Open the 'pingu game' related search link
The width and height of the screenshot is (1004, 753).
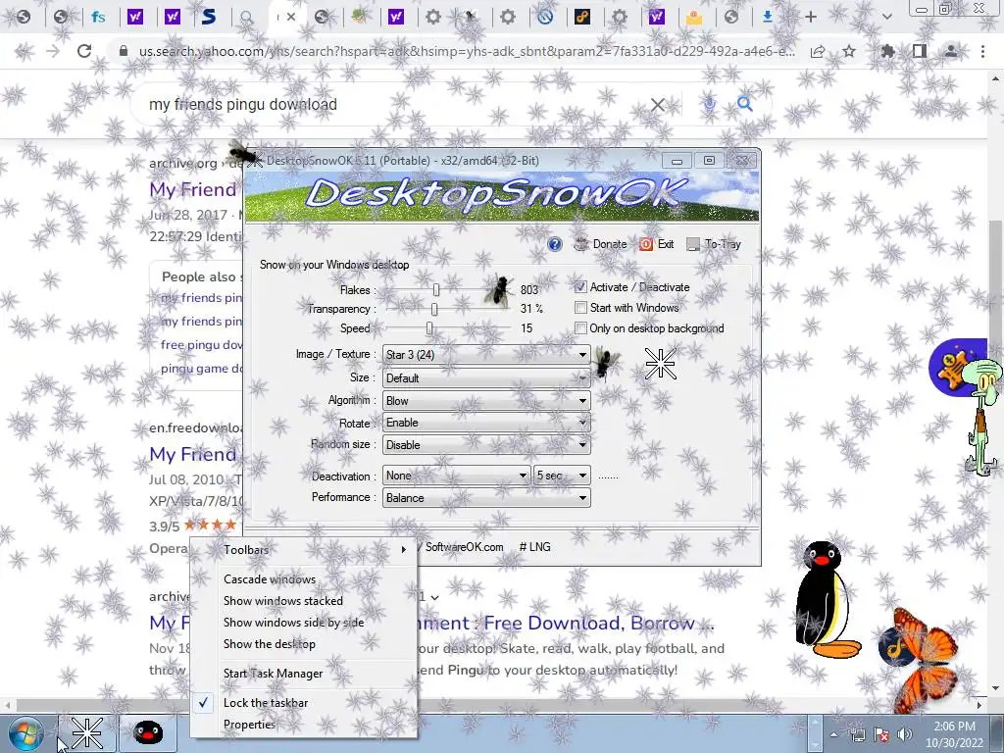point(202,369)
